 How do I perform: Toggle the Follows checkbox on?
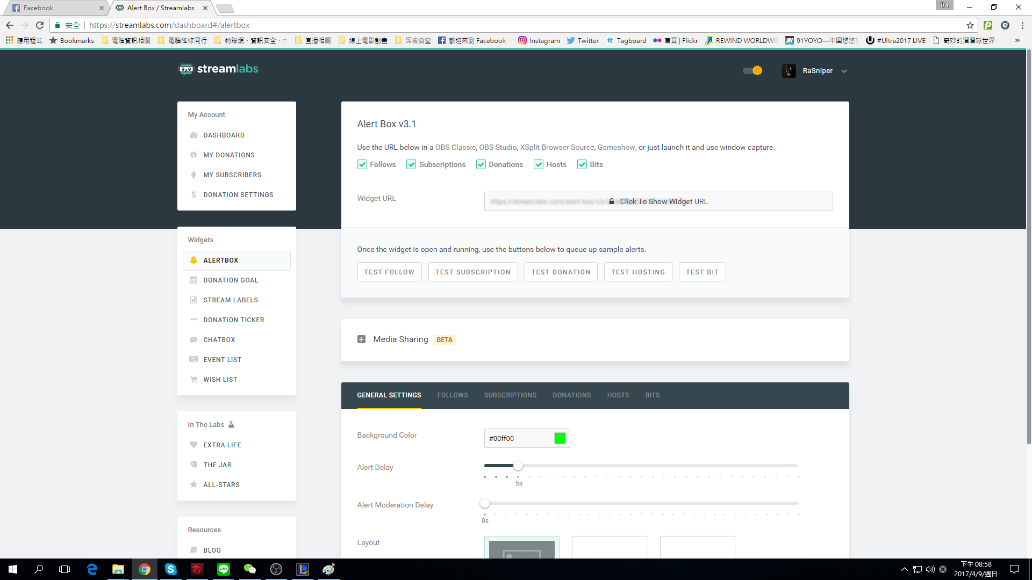click(x=362, y=164)
